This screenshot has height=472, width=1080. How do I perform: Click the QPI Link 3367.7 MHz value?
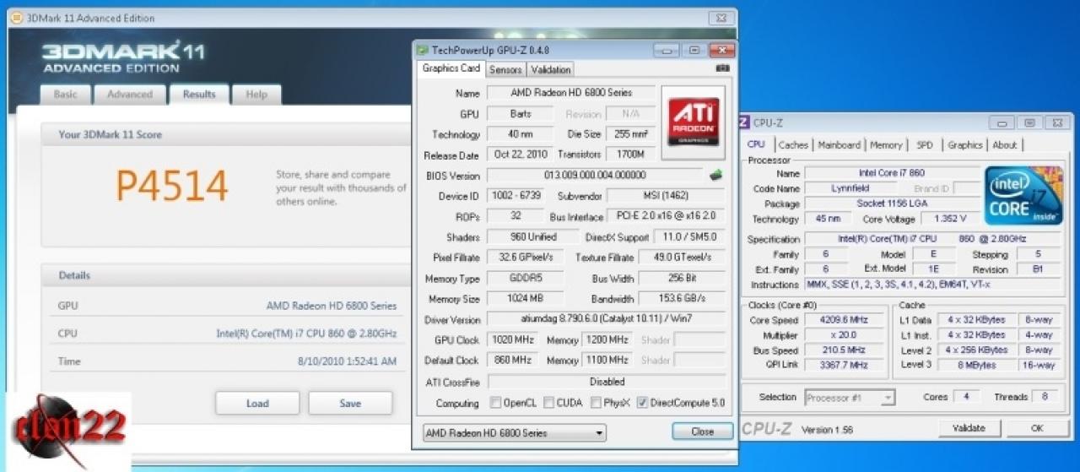(845, 365)
